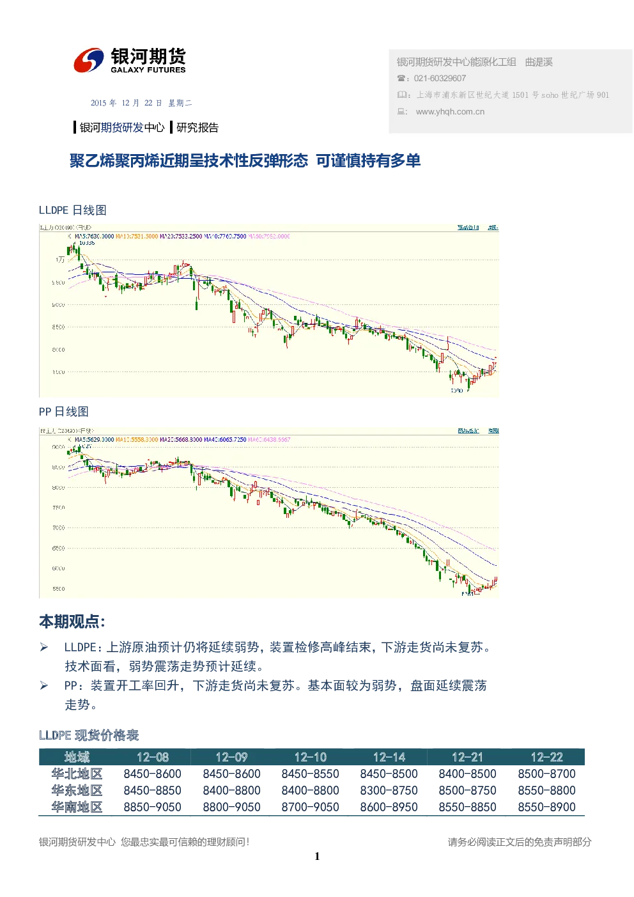Click the 12-21 table column header

tap(467, 757)
